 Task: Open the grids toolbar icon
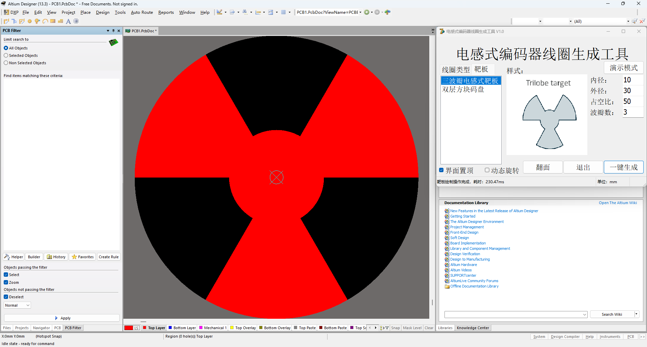(x=284, y=12)
